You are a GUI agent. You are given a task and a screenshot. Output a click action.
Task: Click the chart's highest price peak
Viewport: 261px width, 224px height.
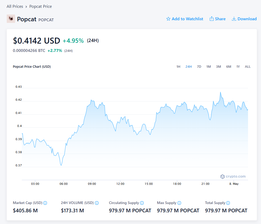221,92
